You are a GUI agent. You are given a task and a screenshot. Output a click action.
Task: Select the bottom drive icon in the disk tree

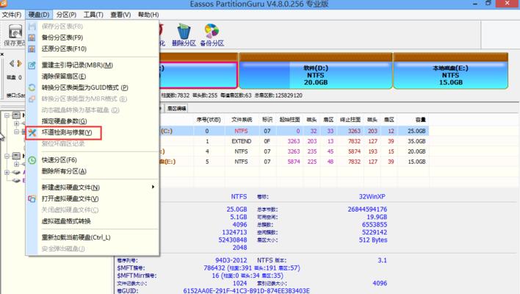pyautogui.click(x=16, y=181)
